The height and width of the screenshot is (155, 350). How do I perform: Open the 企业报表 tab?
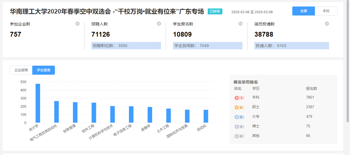click(21, 70)
